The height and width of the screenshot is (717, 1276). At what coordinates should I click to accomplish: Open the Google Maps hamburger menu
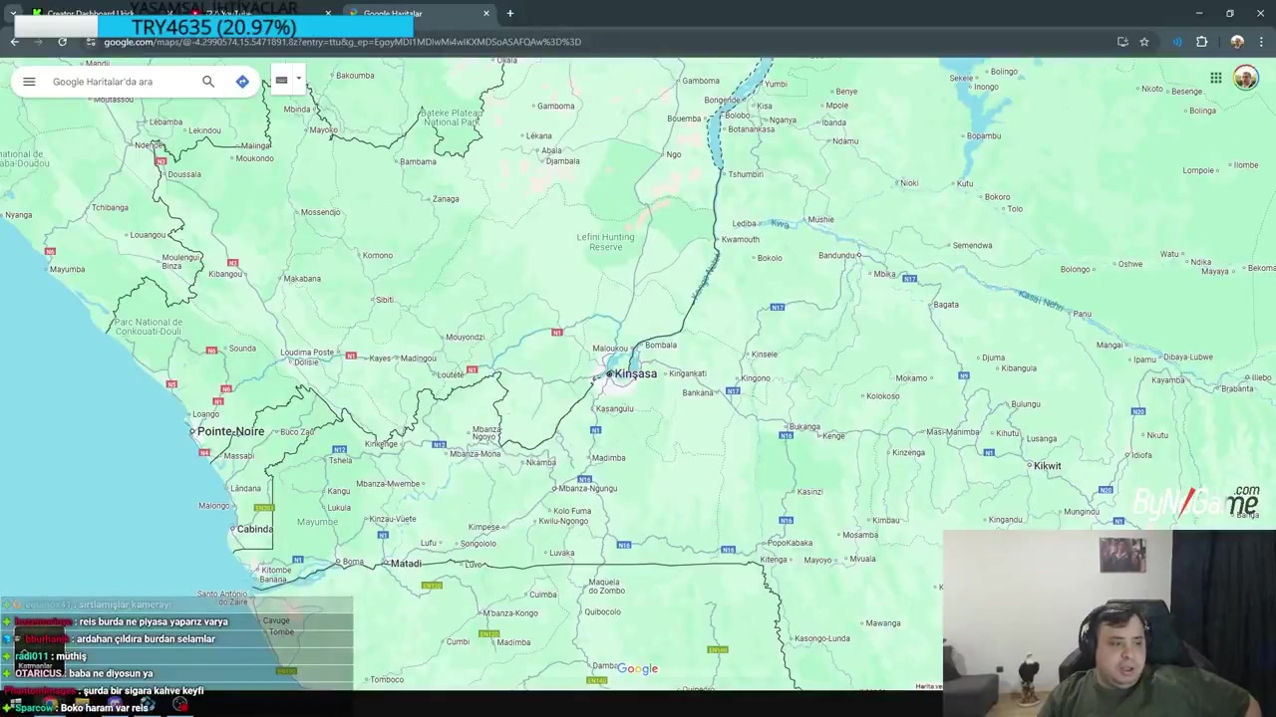click(x=29, y=82)
